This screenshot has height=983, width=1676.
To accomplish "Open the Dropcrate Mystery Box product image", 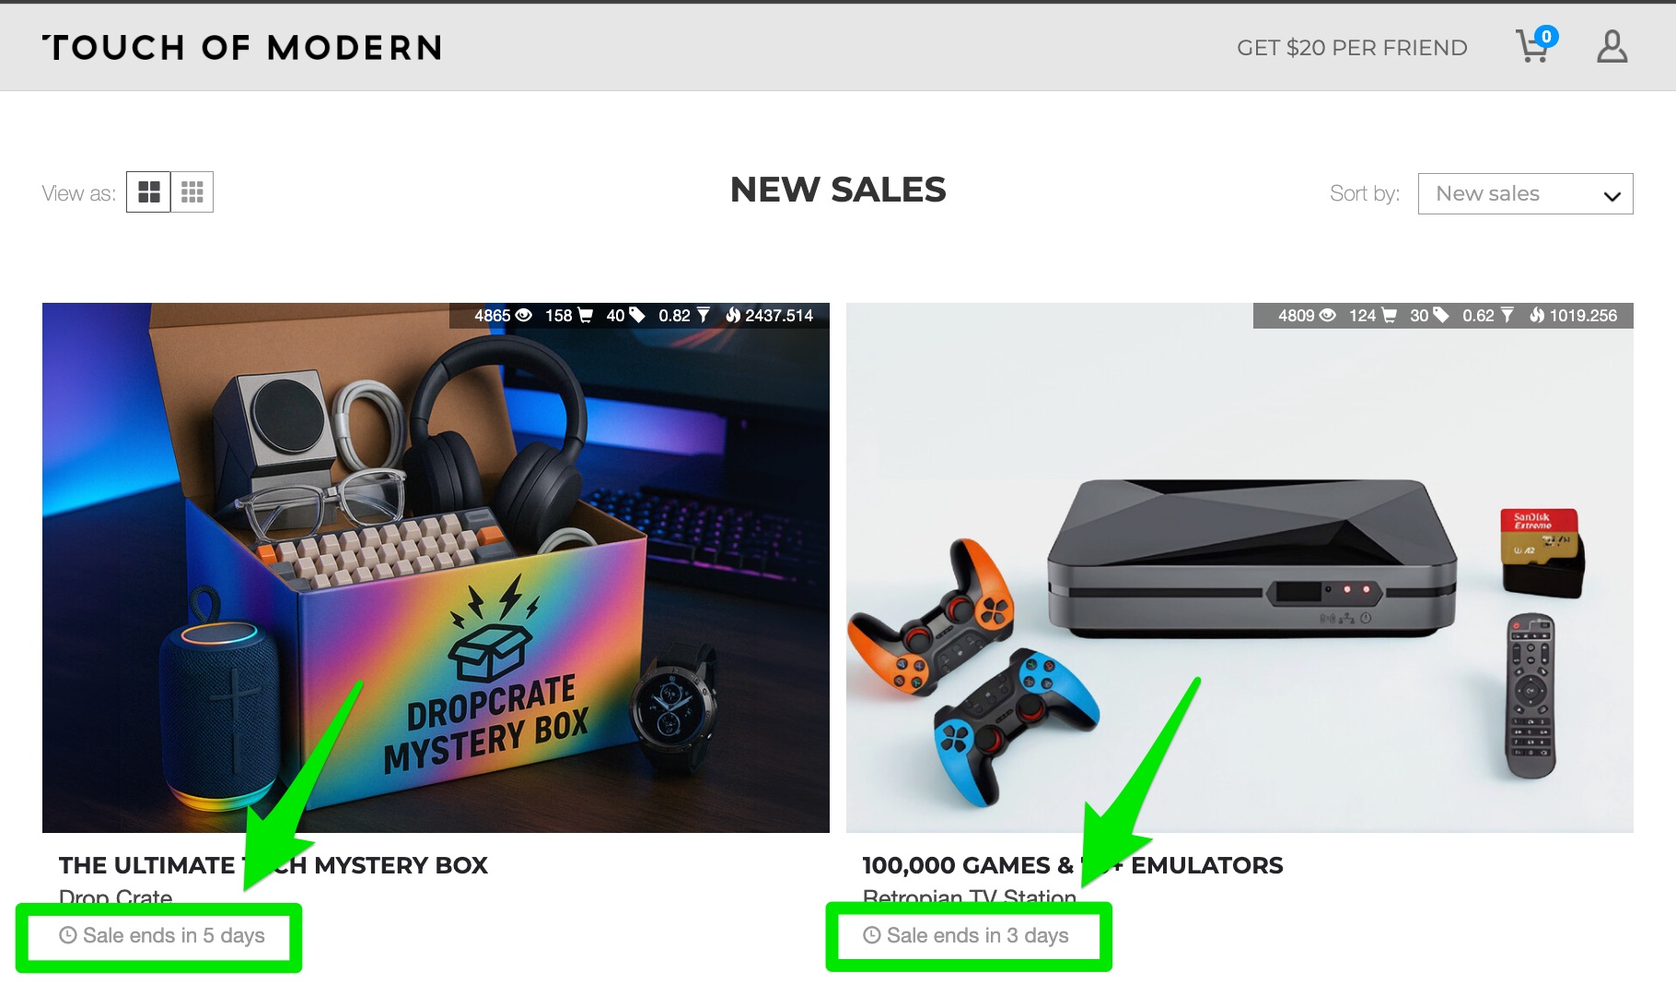I will [436, 568].
